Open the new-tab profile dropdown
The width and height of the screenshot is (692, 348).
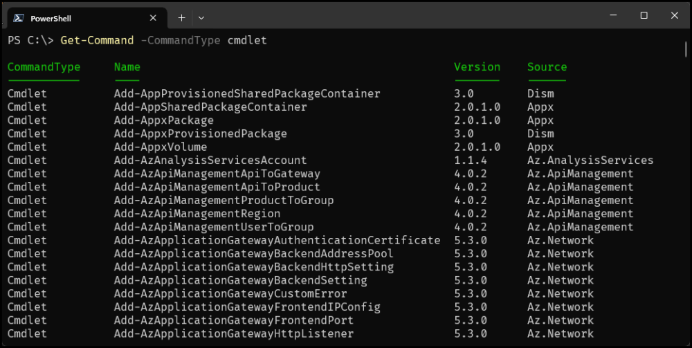click(x=201, y=18)
